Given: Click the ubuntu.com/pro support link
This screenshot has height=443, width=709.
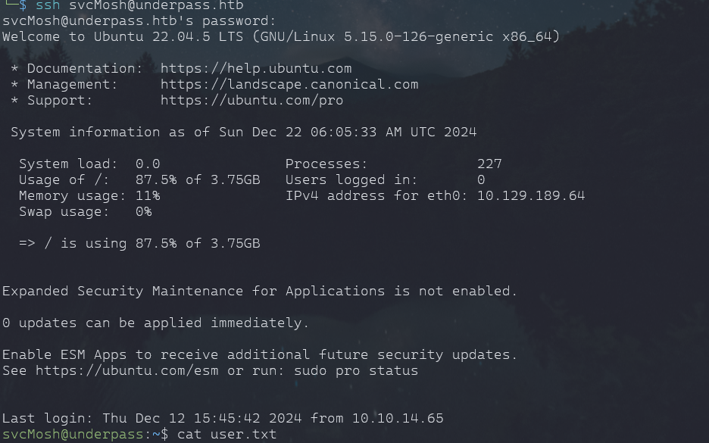Looking at the screenshot, I should coord(251,100).
